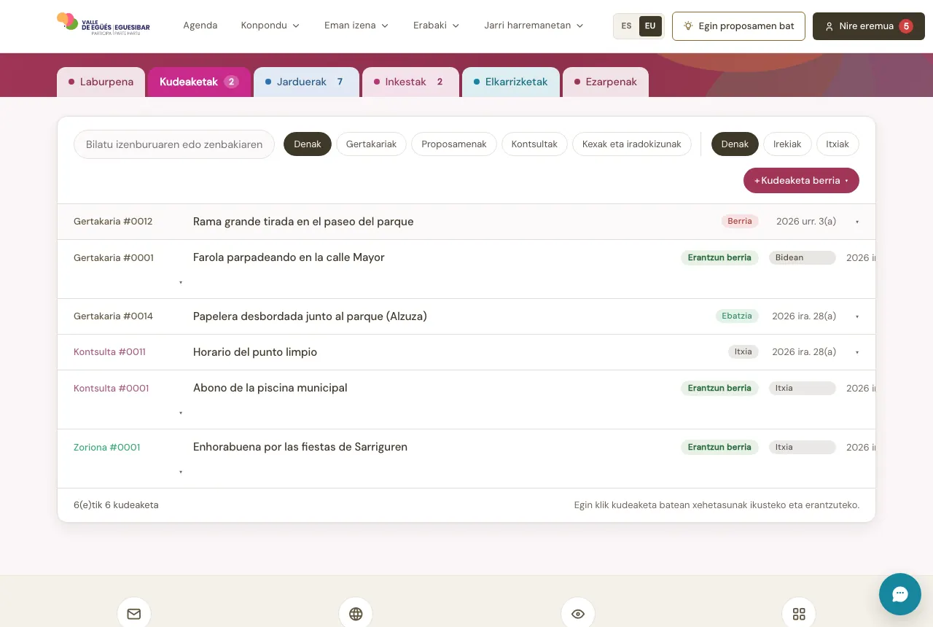
Task: Switch language to EU
Action: [x=650, y=26]
